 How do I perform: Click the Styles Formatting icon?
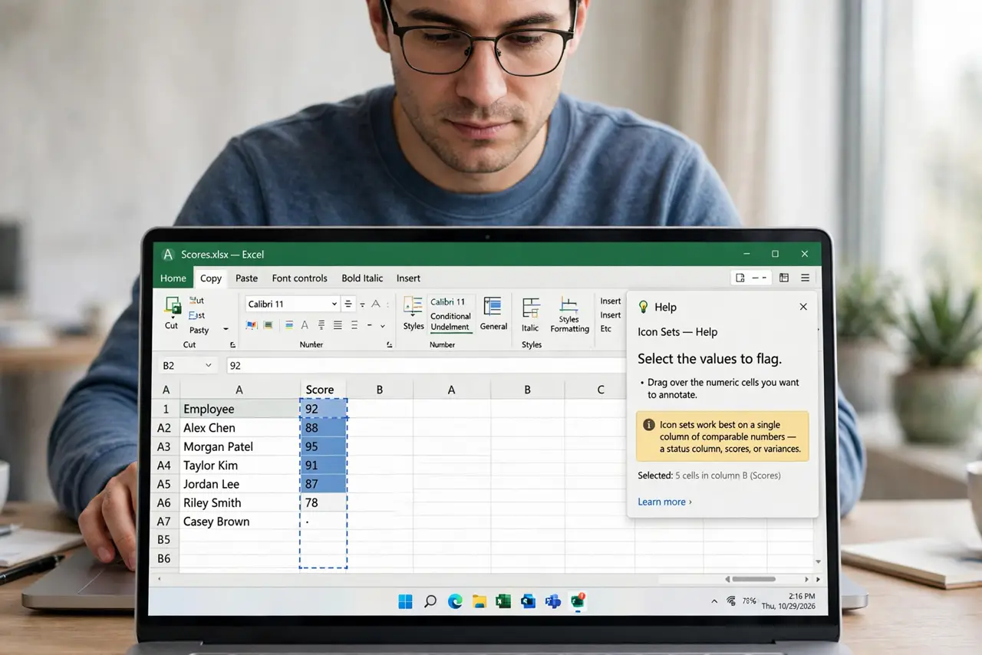click(x=568, y=304)
